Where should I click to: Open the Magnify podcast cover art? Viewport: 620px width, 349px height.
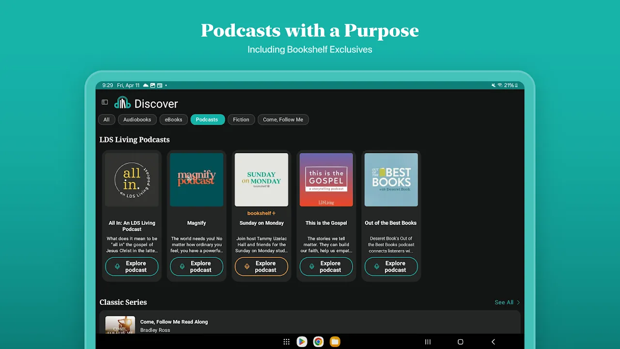pos(197,180)
